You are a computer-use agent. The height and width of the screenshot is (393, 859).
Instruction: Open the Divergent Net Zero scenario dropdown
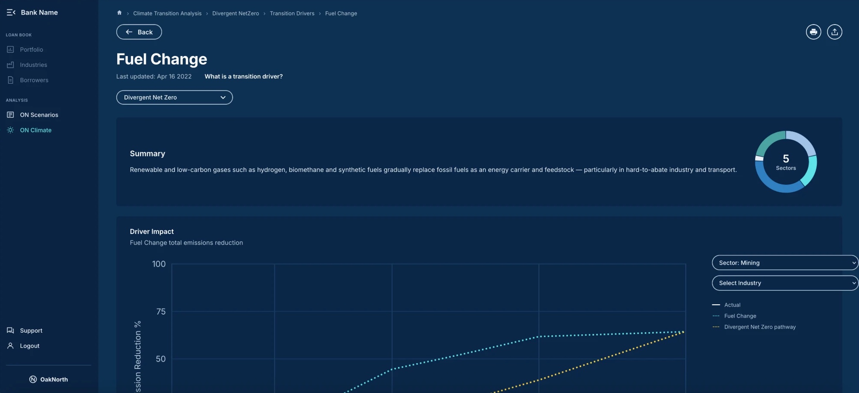(174, 97)
